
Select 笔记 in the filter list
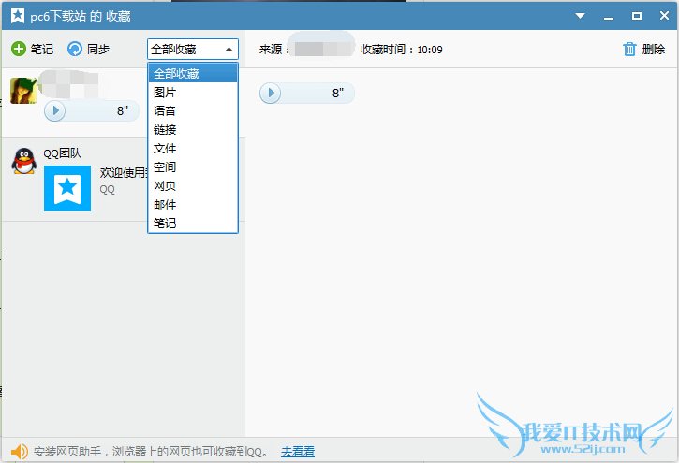pos(193,223)
